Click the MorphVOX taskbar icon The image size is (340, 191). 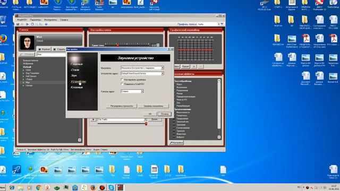121,187
